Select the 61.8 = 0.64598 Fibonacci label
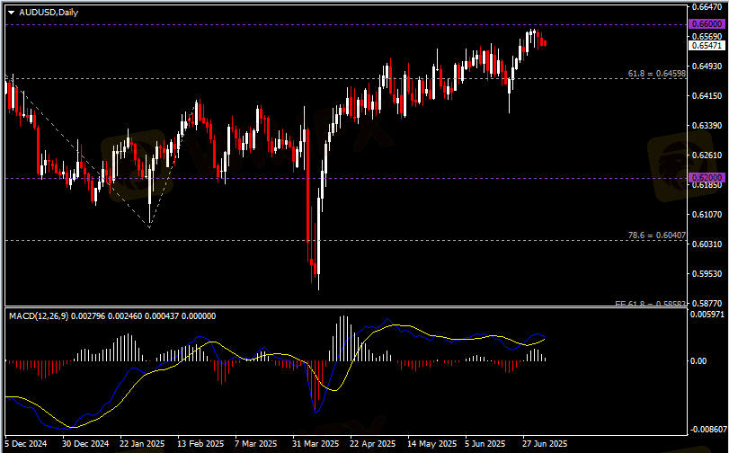The image size is (729, 453). pos(656,73)
